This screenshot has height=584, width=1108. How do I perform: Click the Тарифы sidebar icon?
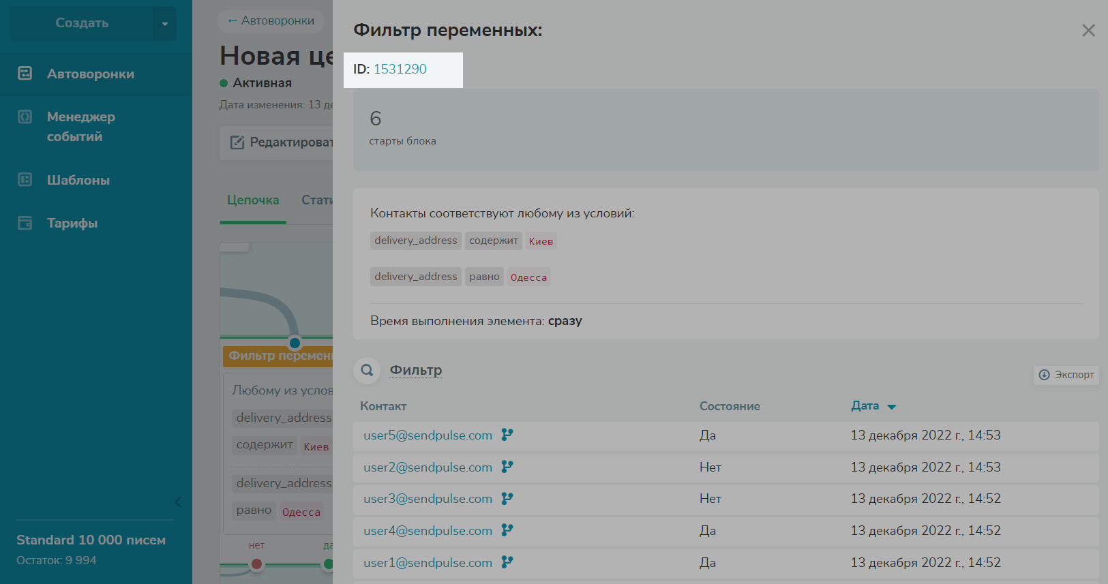coord(25,223)
